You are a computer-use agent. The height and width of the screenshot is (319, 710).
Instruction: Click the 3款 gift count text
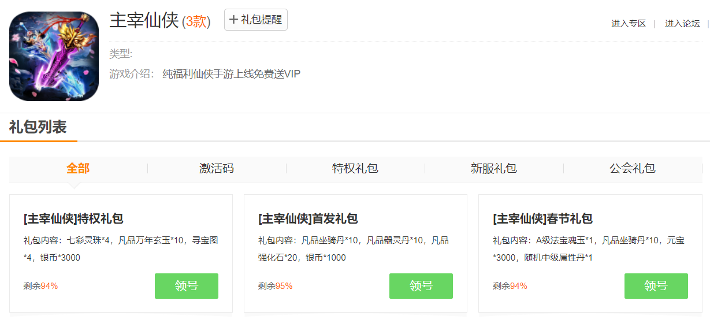[x=196, y=22]
